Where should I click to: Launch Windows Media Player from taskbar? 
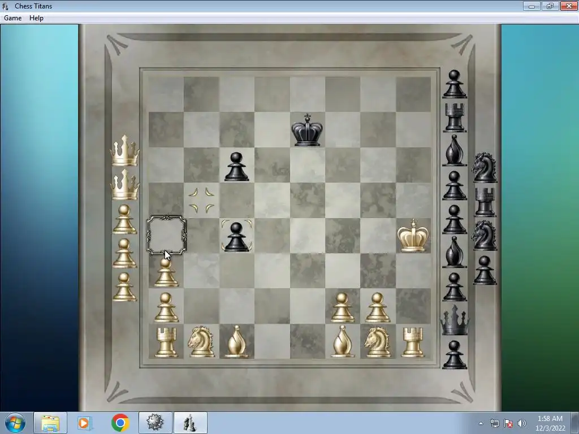point(85,423)
